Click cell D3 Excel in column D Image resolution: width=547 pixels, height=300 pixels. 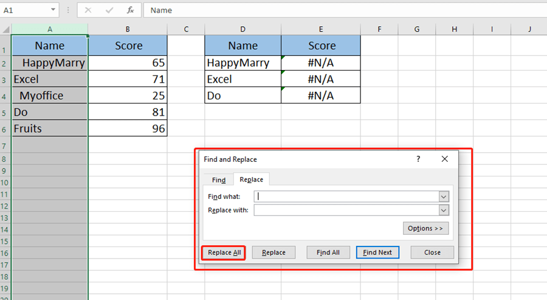click(243, 79)
